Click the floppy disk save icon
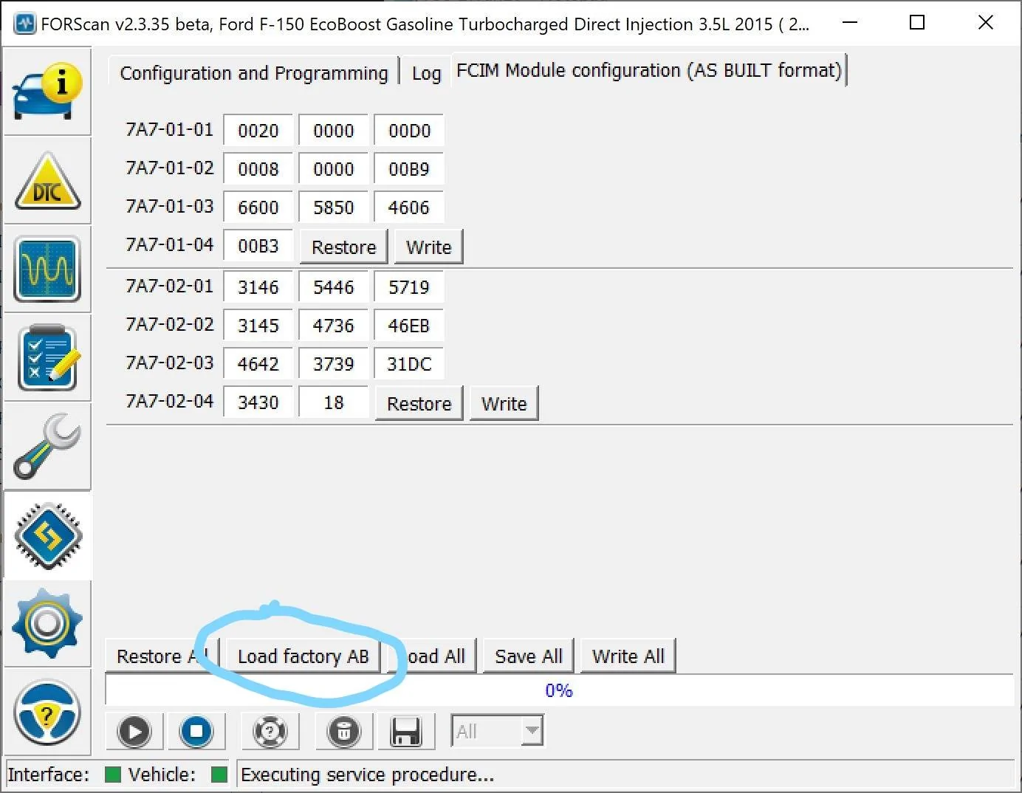Image resolution: width=1022 pixels, height=793 pixels. 406,732
